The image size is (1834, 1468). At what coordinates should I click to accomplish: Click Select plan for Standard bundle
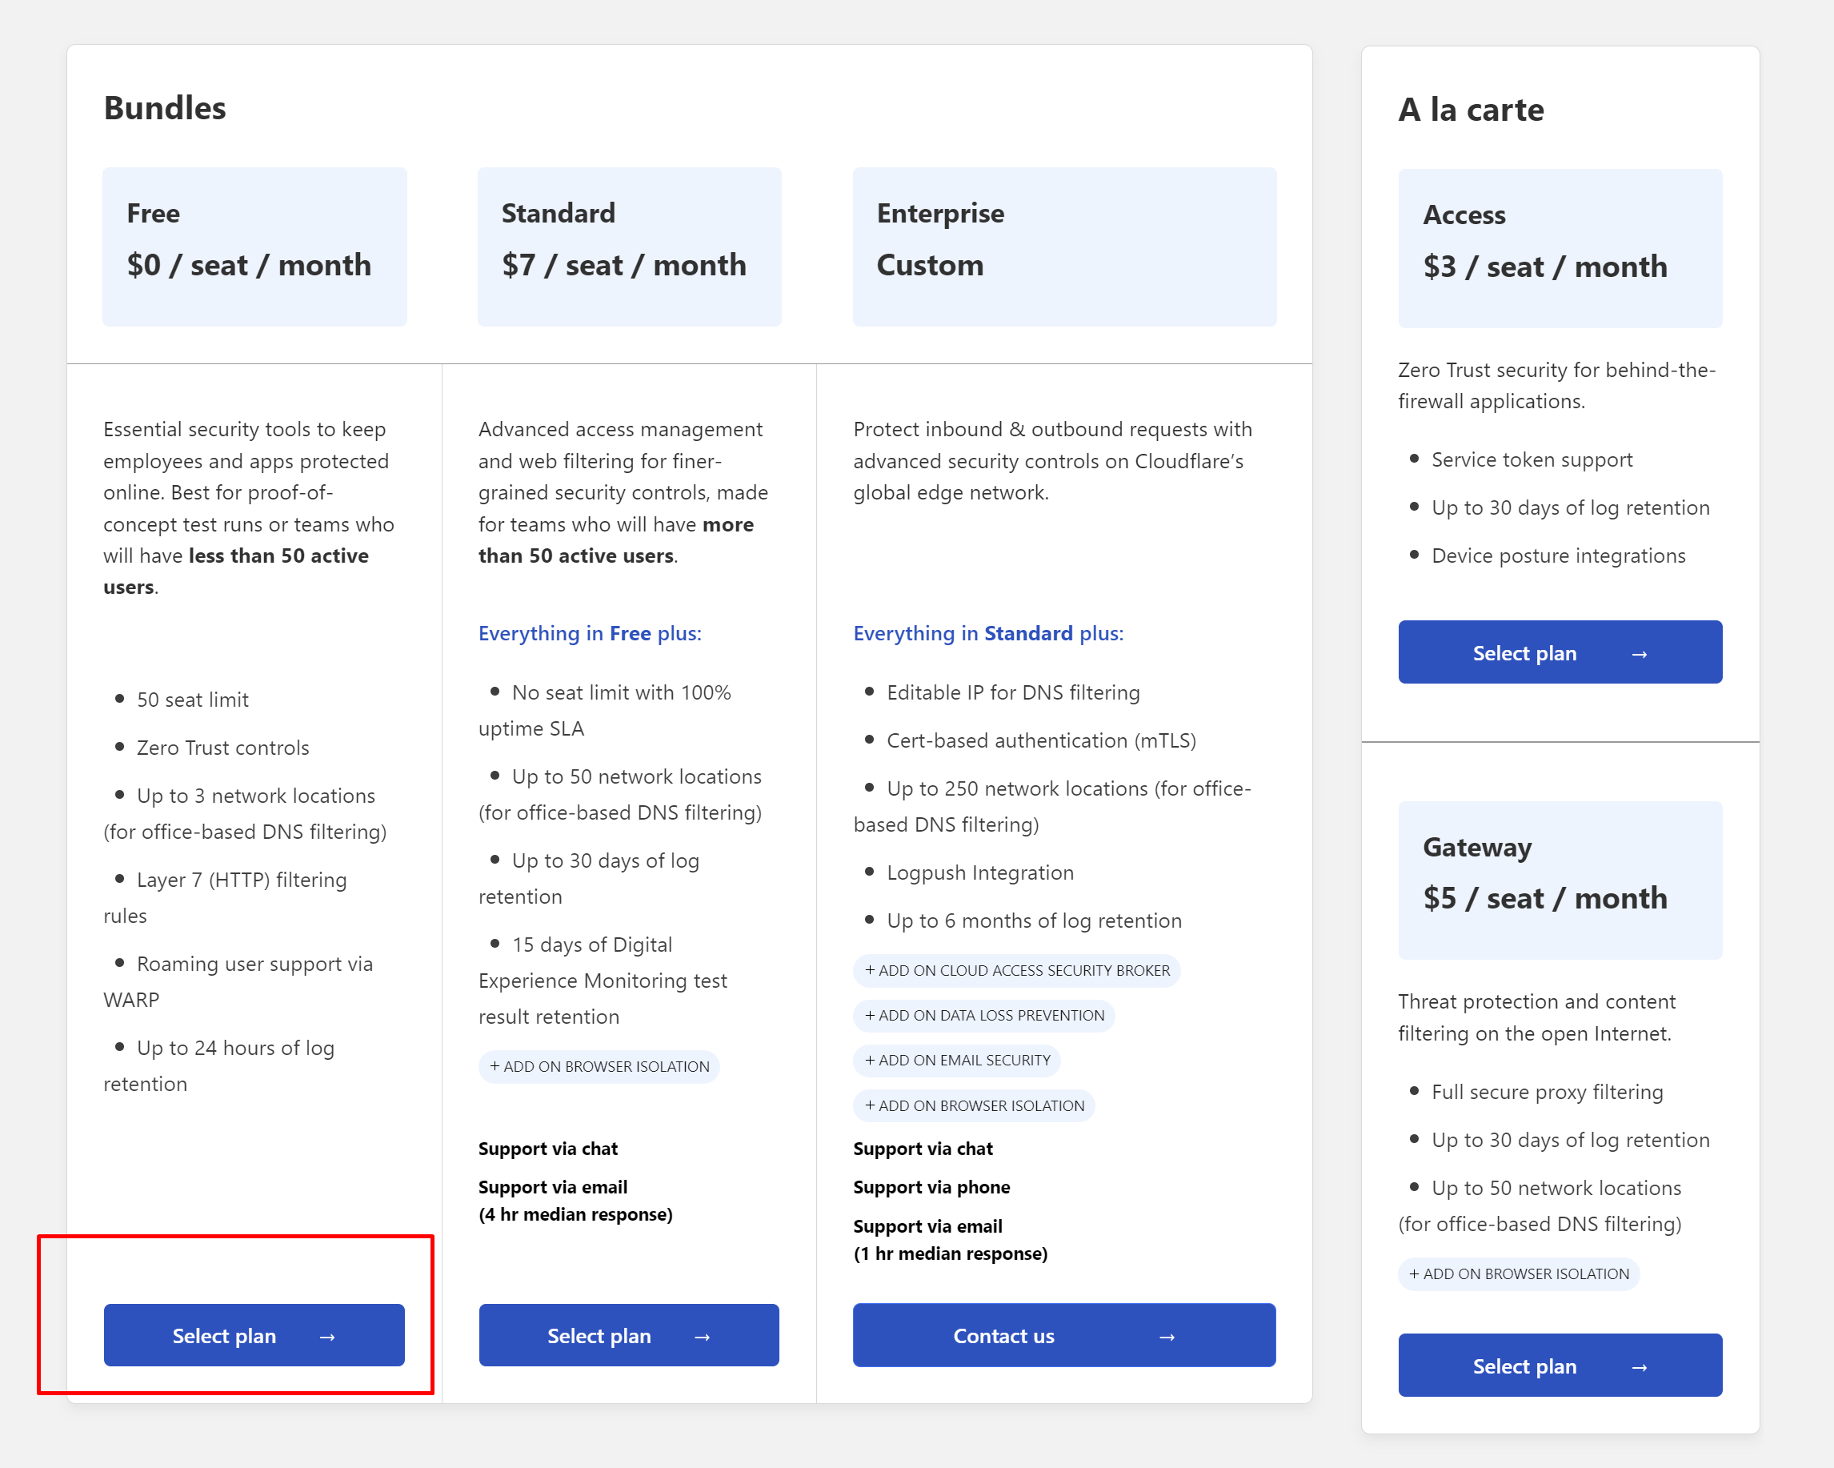click(x=629, y=1335)
